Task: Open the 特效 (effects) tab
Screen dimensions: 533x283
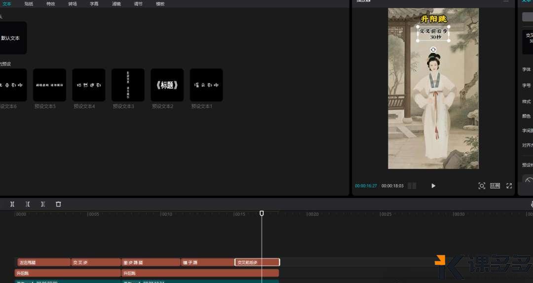Action: (x=51, y=4)
